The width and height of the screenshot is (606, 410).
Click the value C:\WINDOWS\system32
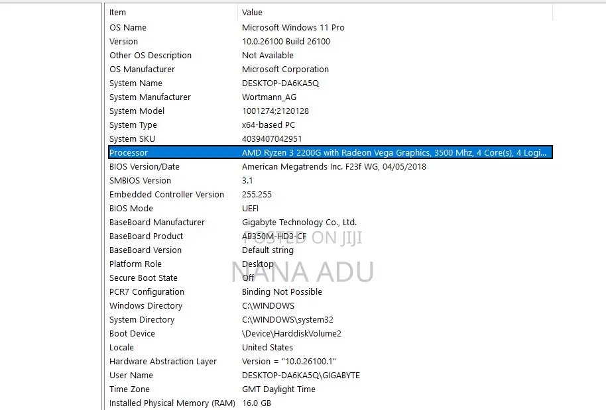(288, 320)
